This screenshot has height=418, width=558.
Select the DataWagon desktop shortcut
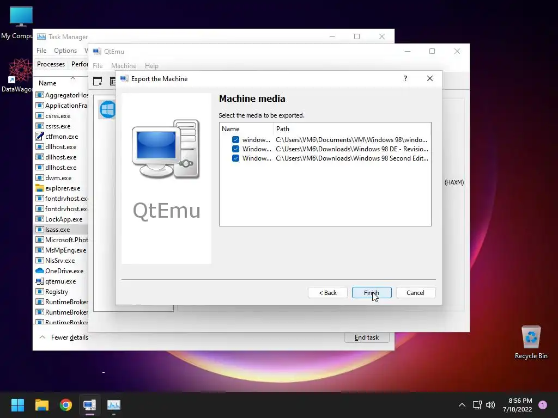pyautogui.click(x=18, y=75)
